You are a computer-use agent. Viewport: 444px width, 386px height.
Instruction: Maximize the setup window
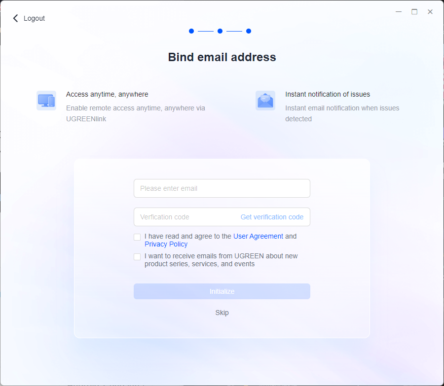[x=414, y=12]
